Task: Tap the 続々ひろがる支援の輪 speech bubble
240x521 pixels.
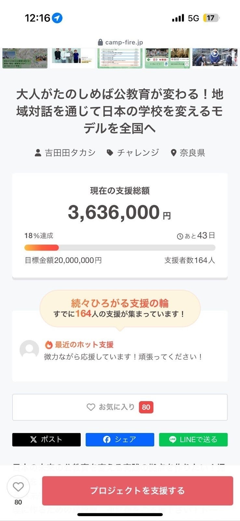Action: (120, 308)
